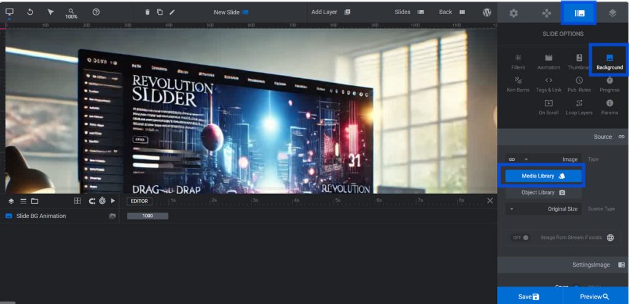
Task: Open the Loop Layers option
Action: [579, 107]
